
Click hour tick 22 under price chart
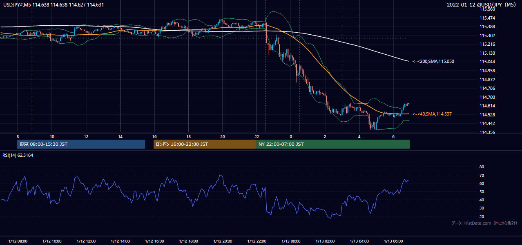tap(257, 136)
